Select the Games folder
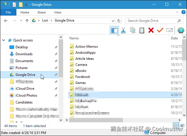This screenshot has height=136, width=187. pos(81,83)
